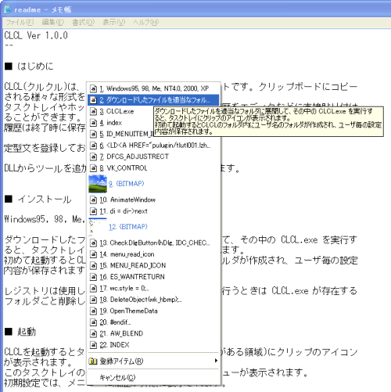
Task: Paste history item 2 ダウンロードしたファイル
Action: point(153,100)
